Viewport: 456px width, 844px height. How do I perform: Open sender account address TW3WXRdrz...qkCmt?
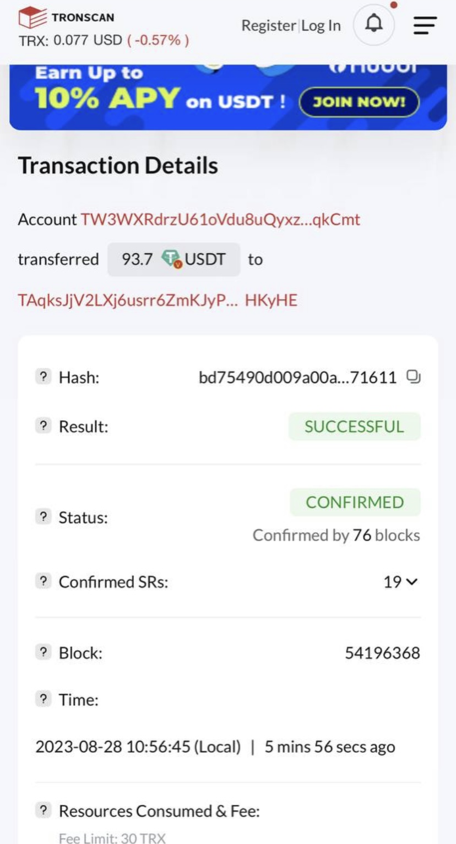pyautogui.click(x=220, y=220)
